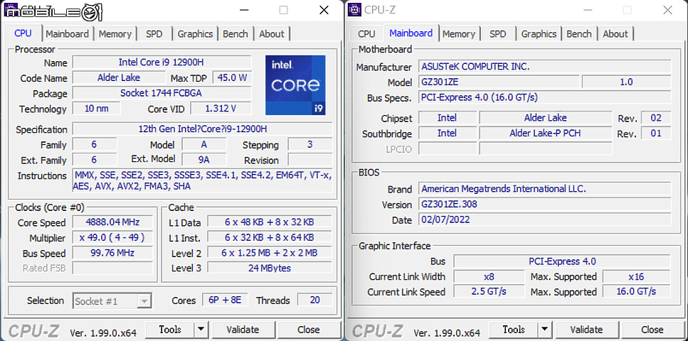This screenshot has height=341, width=688.
Task: Click BIOS Brand American Megatrends field
Action: [x=544, y=189]
